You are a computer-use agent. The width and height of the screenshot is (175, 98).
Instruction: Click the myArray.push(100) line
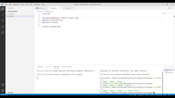point(50,22)
